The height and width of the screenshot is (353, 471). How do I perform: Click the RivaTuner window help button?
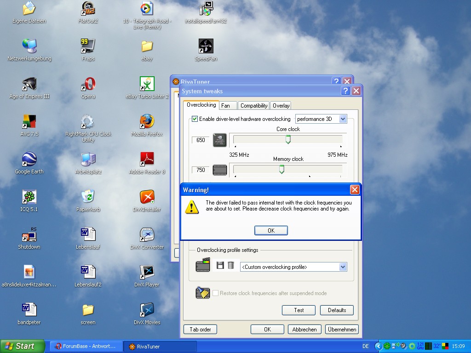click(336, 81)
